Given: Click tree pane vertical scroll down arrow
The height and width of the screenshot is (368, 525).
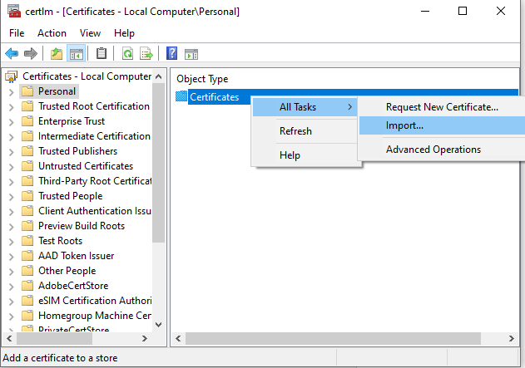Looking at the screenshot, I should pos(159,325).
